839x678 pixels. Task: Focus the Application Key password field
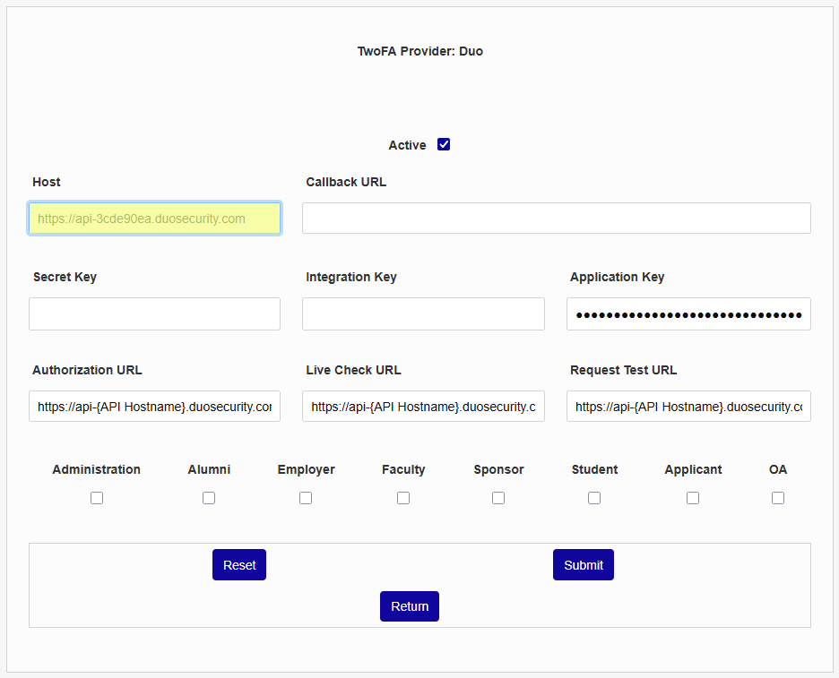click(688, 314)
